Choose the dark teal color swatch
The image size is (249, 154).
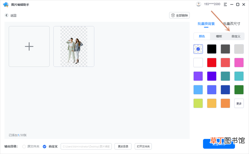(x=225, y=76)
